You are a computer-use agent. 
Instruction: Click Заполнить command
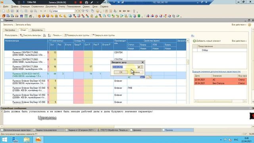(8, 25)
